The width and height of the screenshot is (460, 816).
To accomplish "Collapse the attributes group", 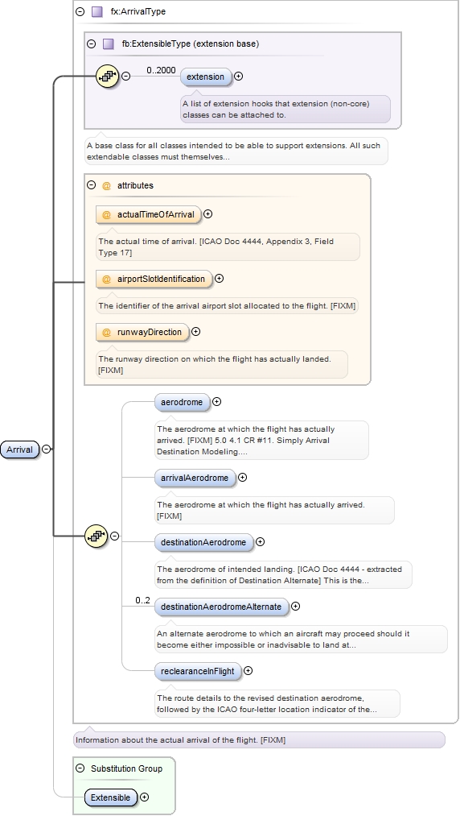I will [x=92, y=184].
